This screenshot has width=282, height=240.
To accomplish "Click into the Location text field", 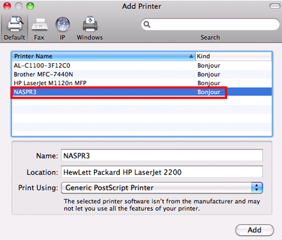I will click(x=162, y=172).
